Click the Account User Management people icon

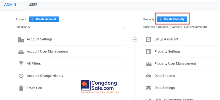[x=21, y=52]
